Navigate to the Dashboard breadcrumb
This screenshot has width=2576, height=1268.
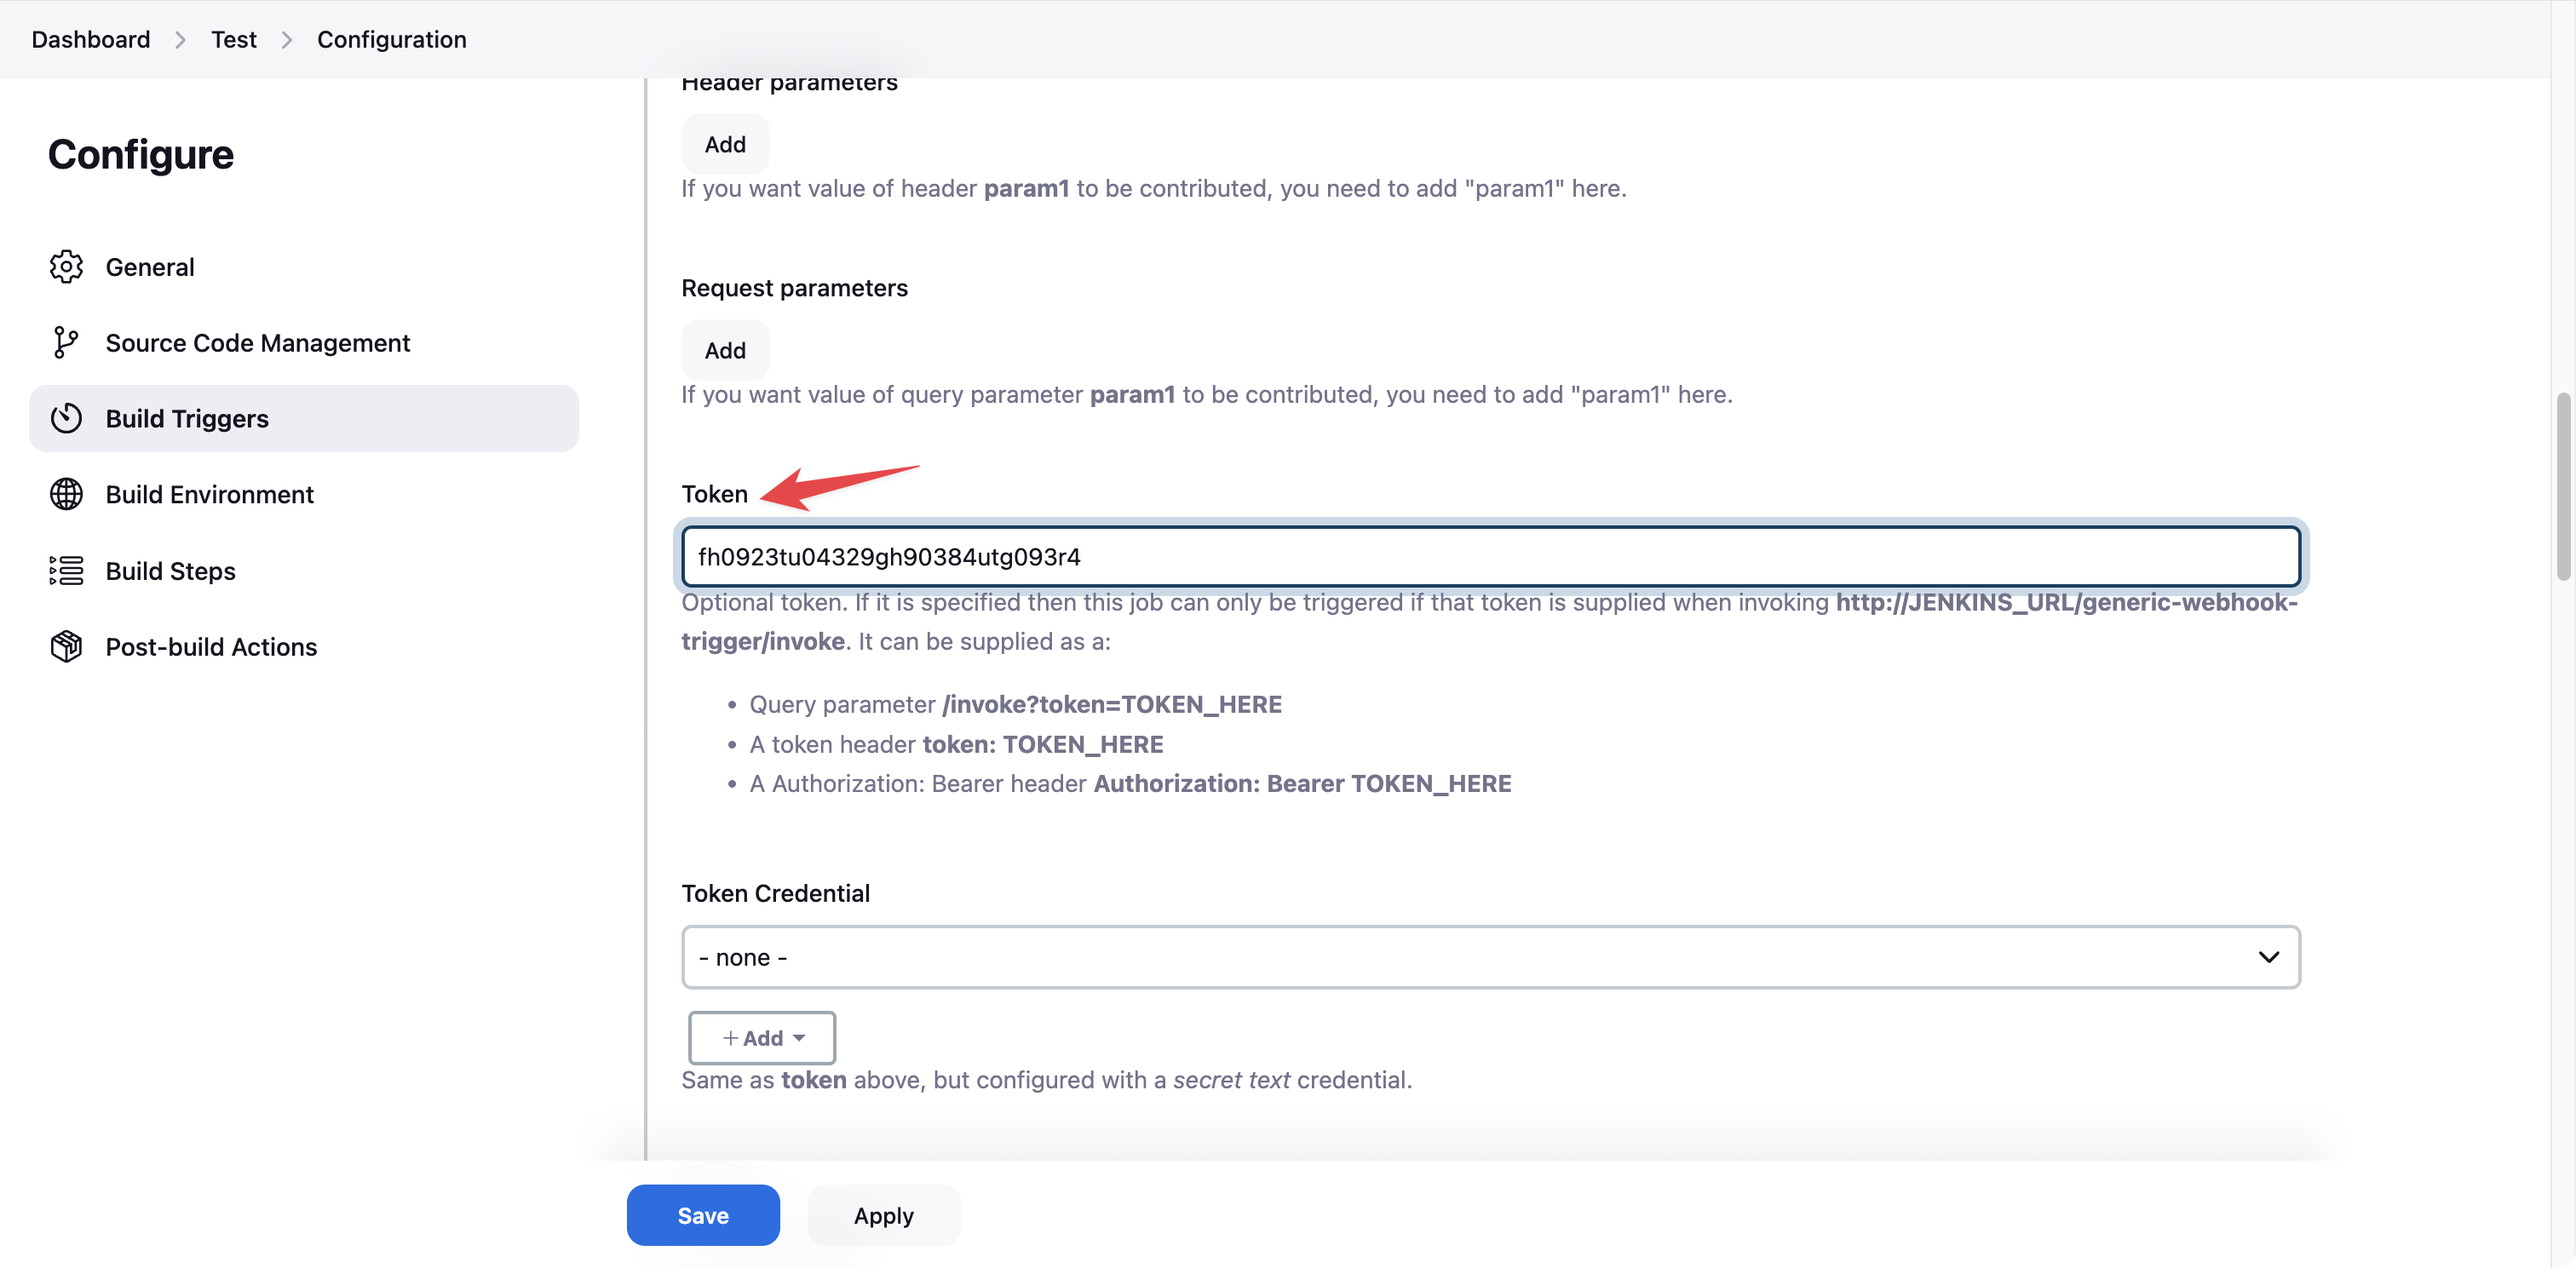click(91, 39)
